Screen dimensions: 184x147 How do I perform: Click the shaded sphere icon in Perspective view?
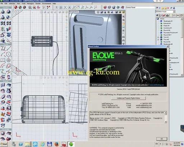pyautogui.click(x=101, y=12)
